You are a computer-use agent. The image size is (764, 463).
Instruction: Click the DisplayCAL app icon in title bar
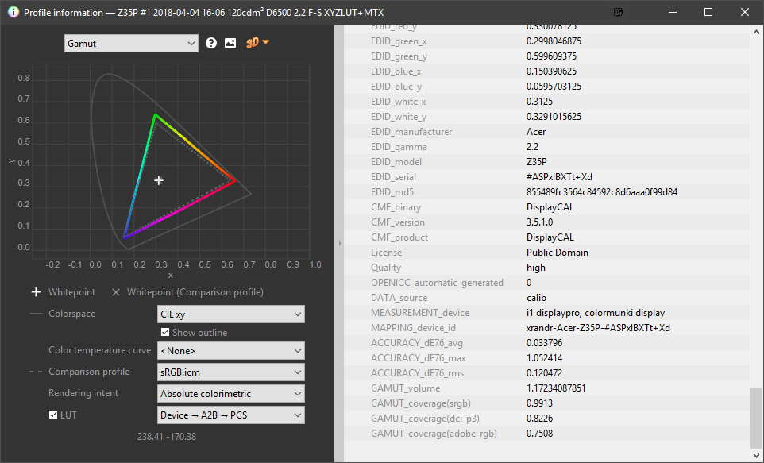(12, 13)
